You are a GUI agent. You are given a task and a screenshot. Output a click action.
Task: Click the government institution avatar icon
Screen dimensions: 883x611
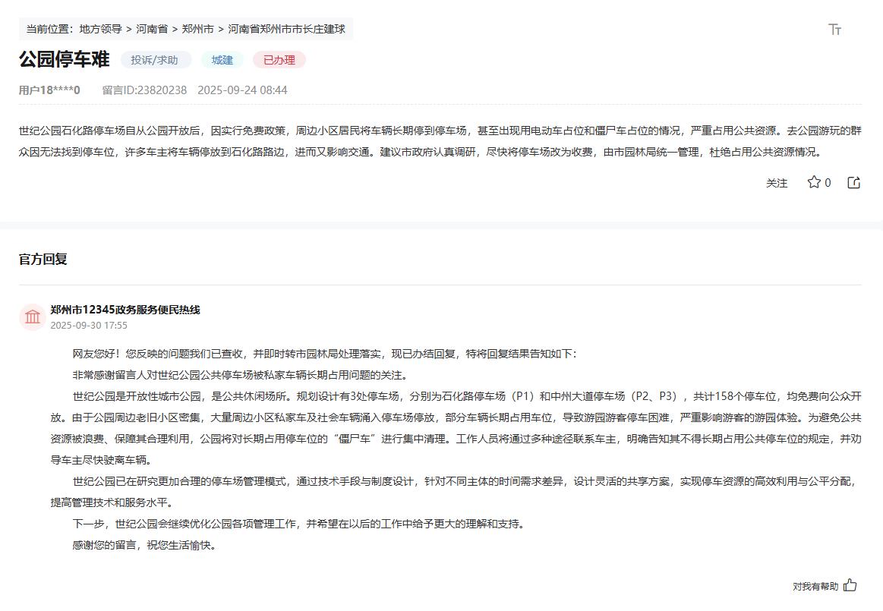[31, 317]
